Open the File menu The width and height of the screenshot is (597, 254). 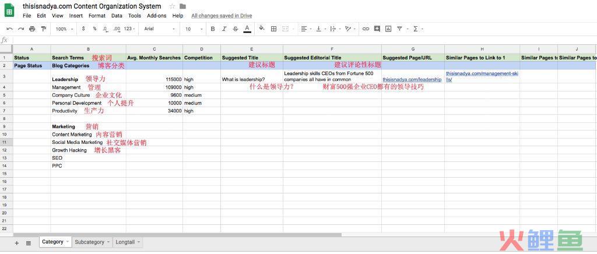coord(27,16)
